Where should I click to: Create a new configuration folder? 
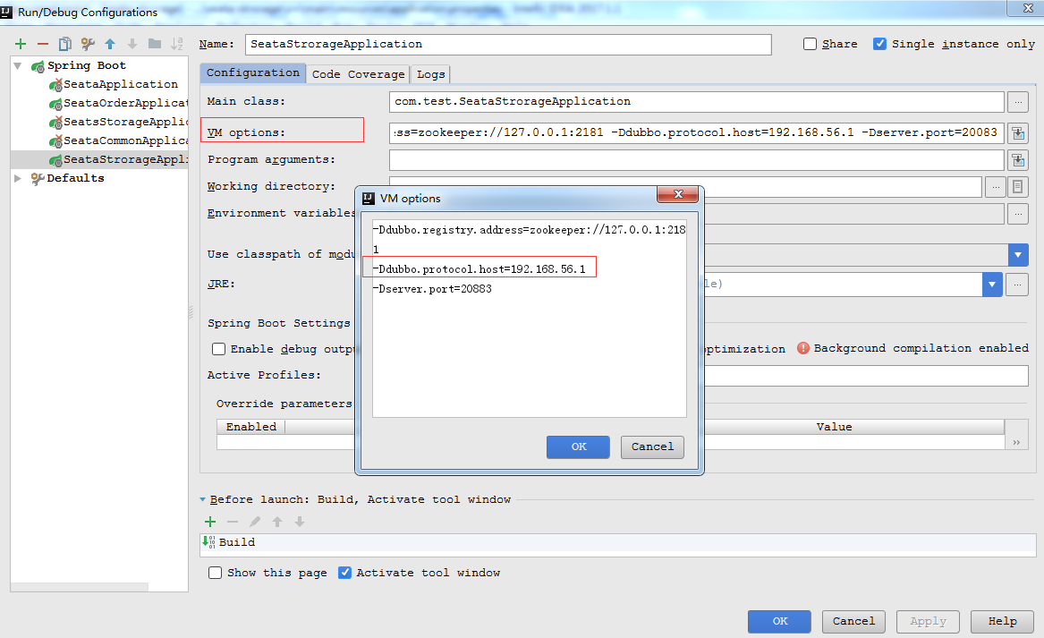click(153, 43)
